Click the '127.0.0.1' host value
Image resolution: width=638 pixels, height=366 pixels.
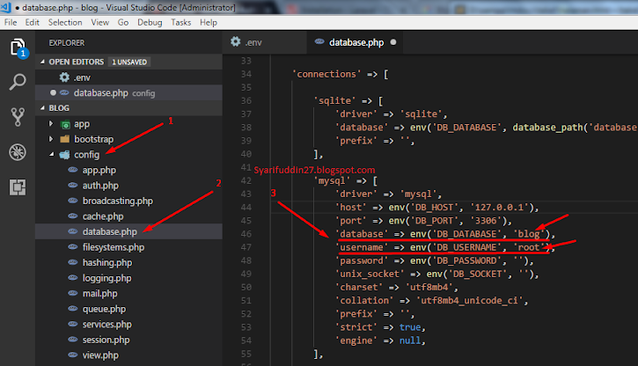point(499,208)
